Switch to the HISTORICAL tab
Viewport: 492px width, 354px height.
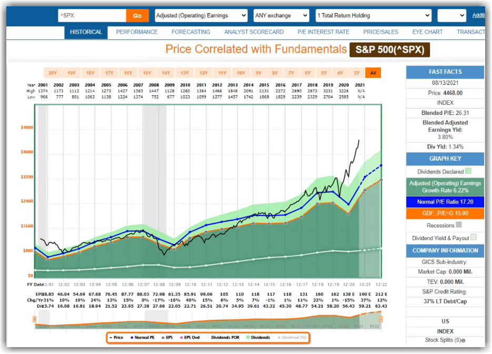[86, 32]
